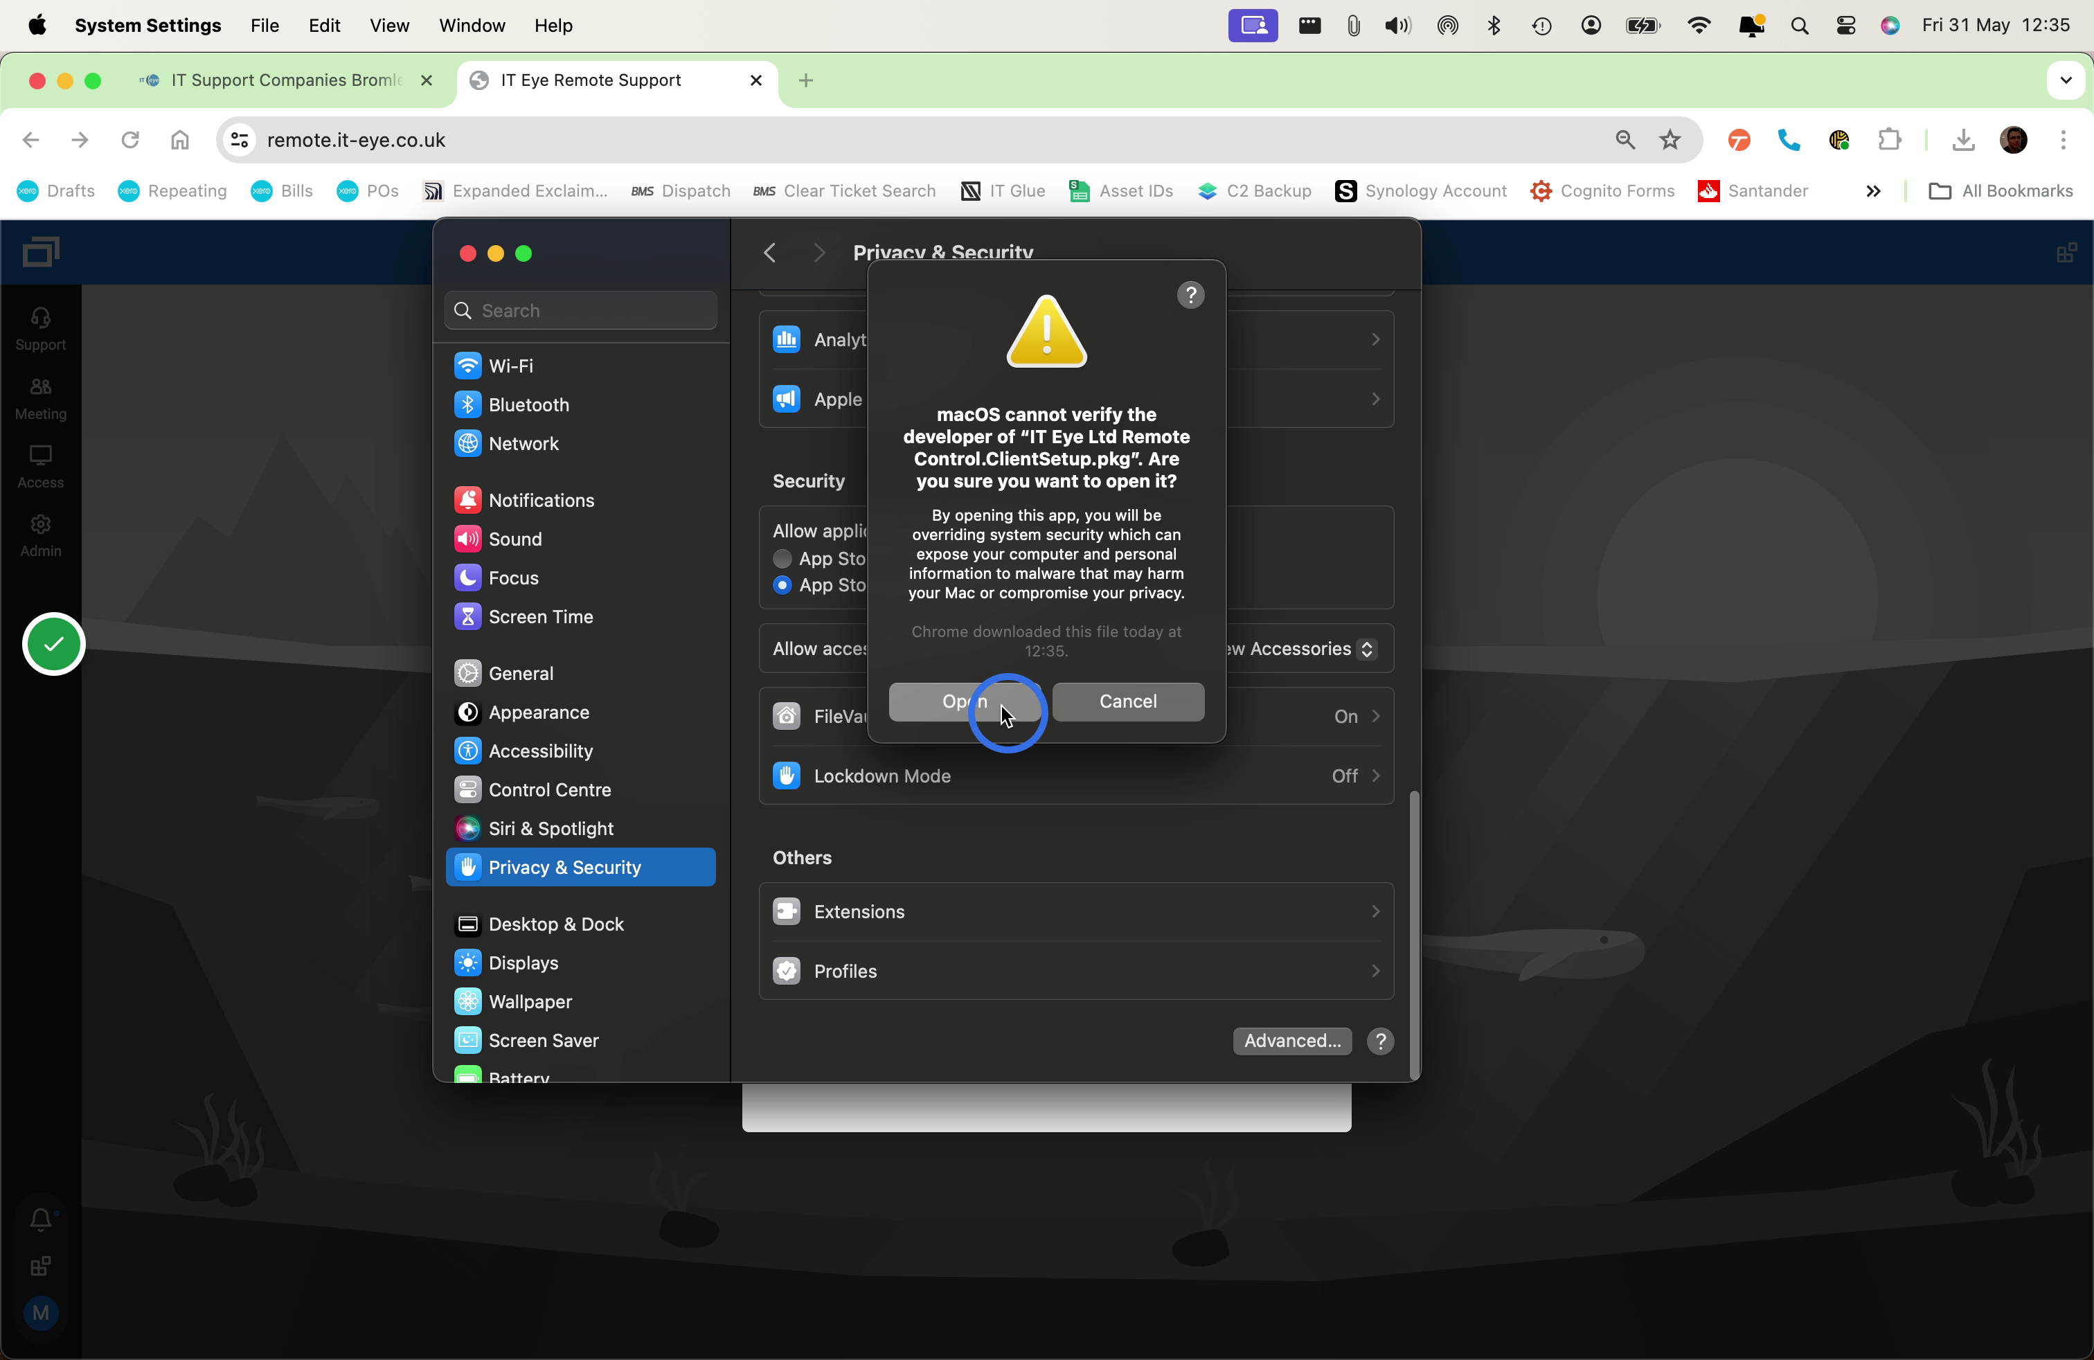Open Notifications settings
2094x1360 pixels.
tap(581, 500)
